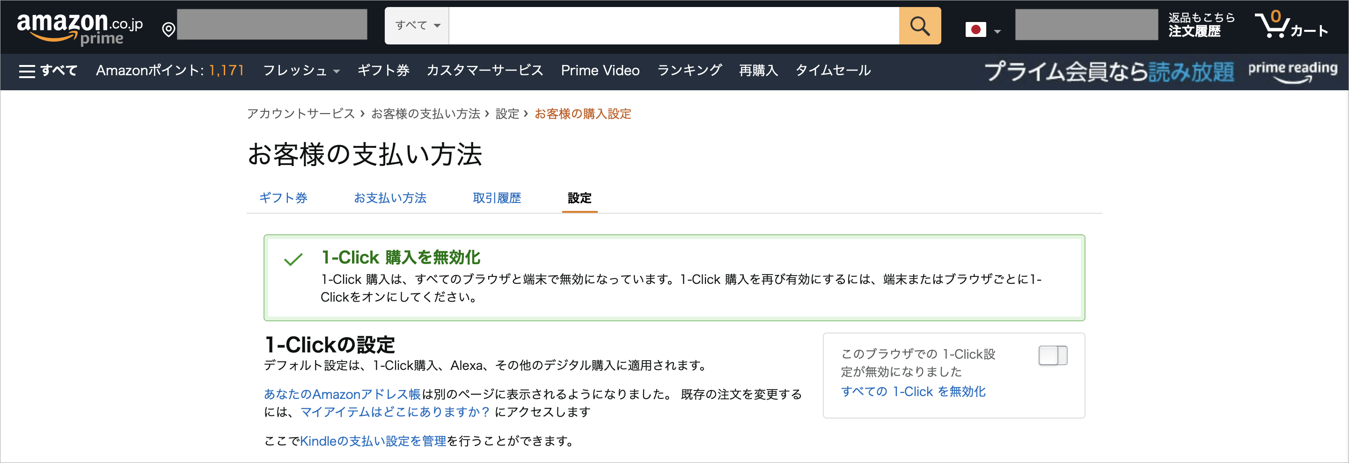The height and width of the screenshot is (463, 1349).
Task: Open あなたのAmazonアドレス帳 link
Action: [343, 394]
